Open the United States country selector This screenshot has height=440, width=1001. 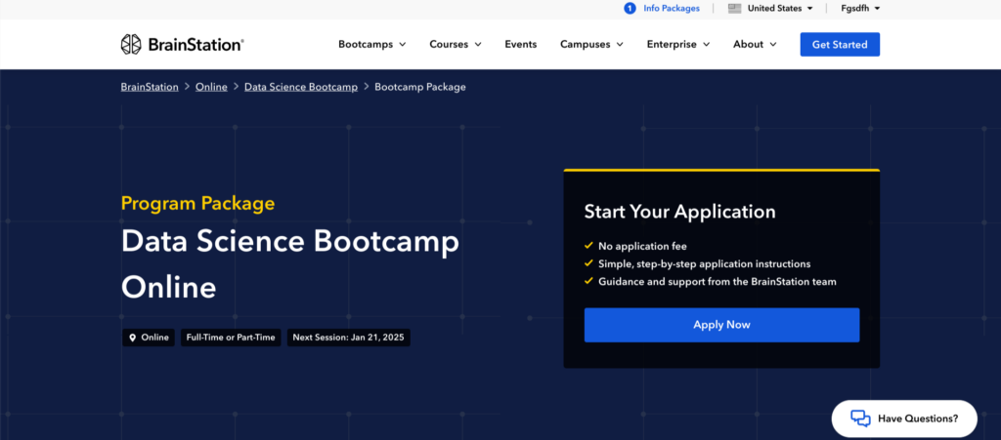tap(779, 9)
